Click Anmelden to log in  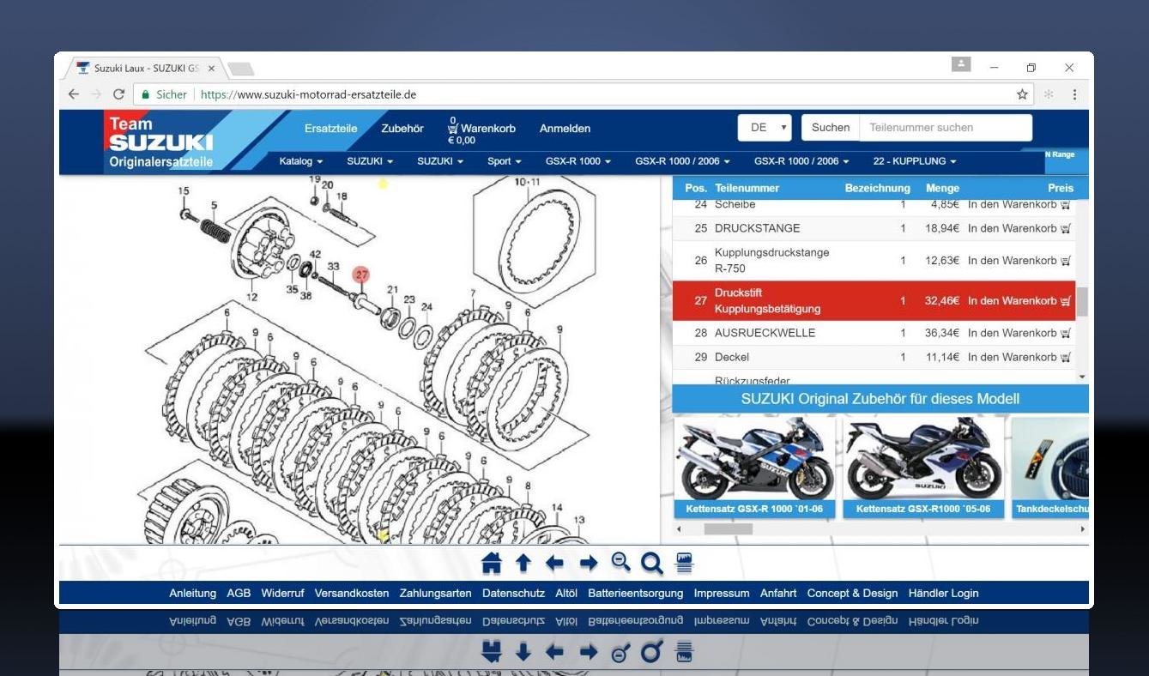click(x=565, y=129)
